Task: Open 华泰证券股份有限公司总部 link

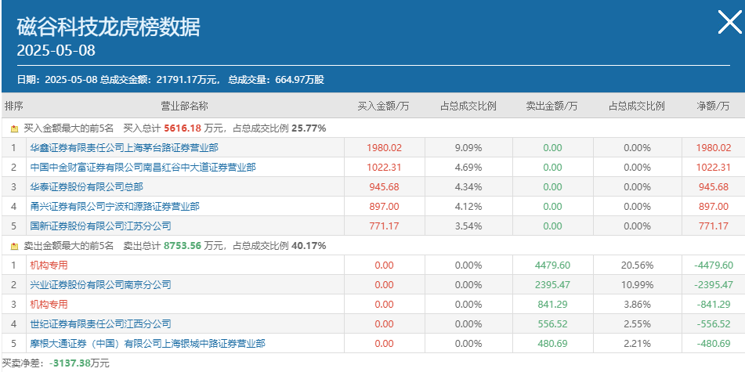Action: pyautogui.click(x=86, y=186)
